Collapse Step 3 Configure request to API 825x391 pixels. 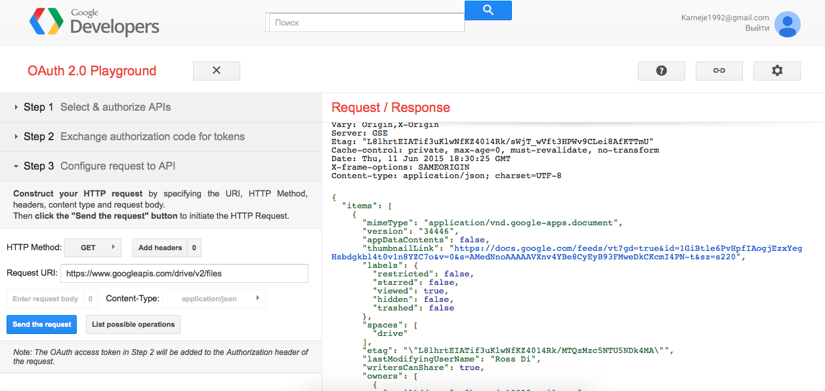coord(161,166)
